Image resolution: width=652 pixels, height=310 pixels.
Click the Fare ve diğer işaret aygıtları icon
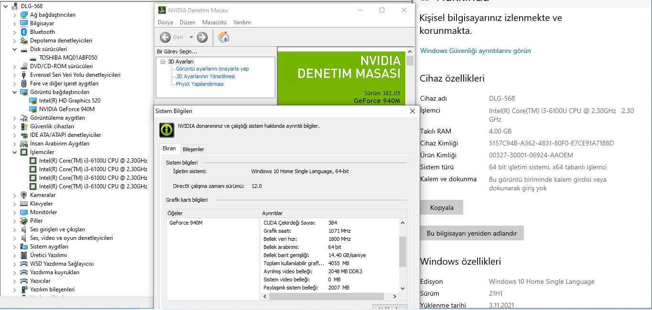[24, 83]
